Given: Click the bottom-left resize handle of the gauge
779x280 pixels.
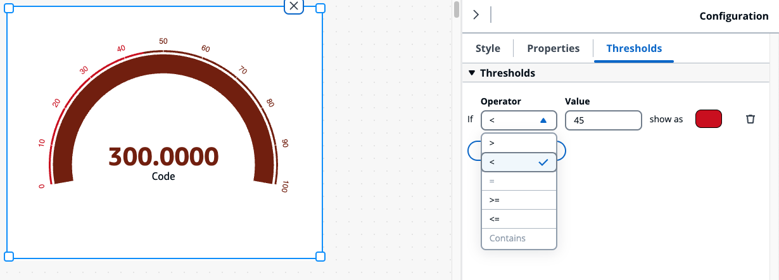Looking at the screenshot, I should click(x=9, y=257).
